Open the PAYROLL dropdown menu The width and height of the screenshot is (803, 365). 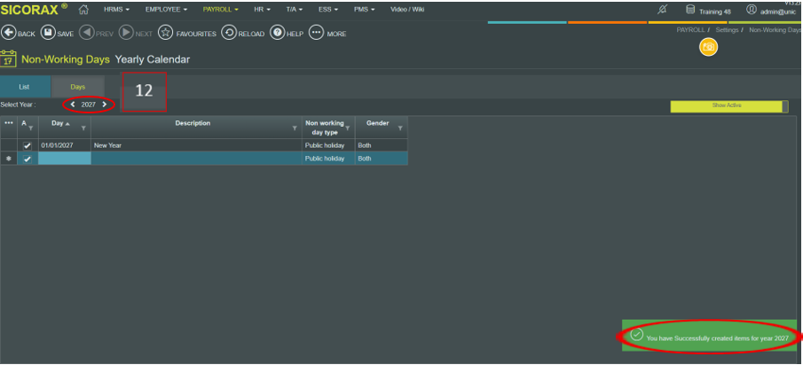coord(222,10)
